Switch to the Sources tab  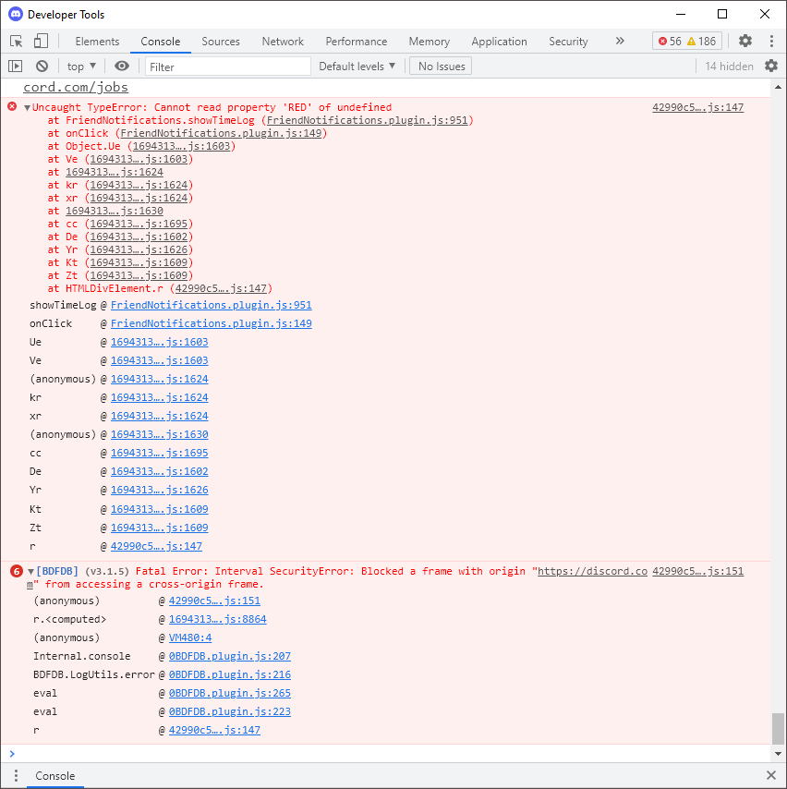coord(221,41)
